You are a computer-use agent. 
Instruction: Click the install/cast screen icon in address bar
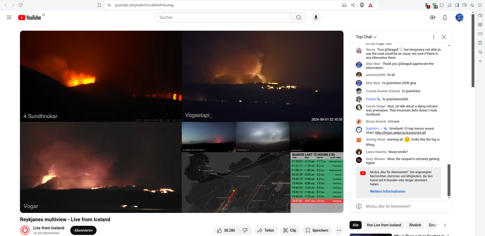tap(344, 5)
